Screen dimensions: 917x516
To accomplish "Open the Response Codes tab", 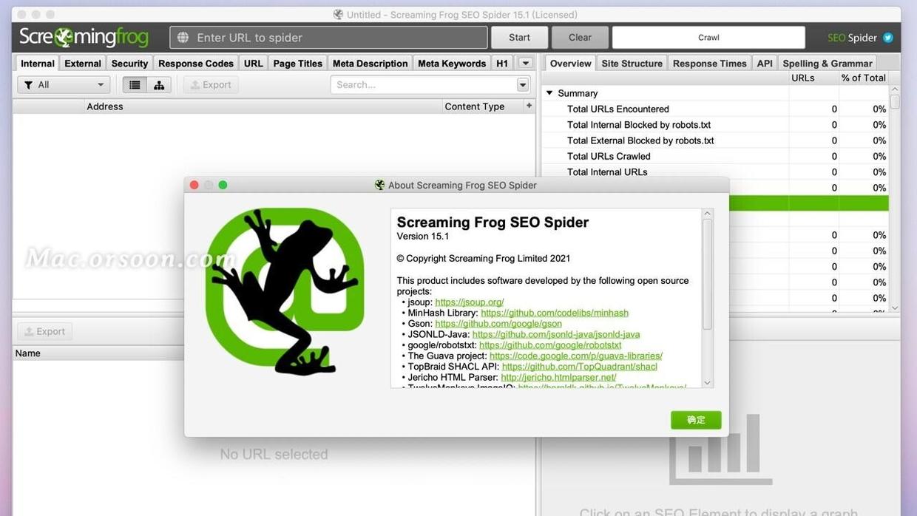I will click(x=196, y=64).
